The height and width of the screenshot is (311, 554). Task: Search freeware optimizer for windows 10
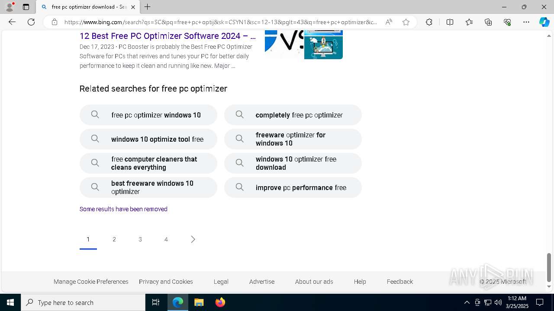(293, 139)
